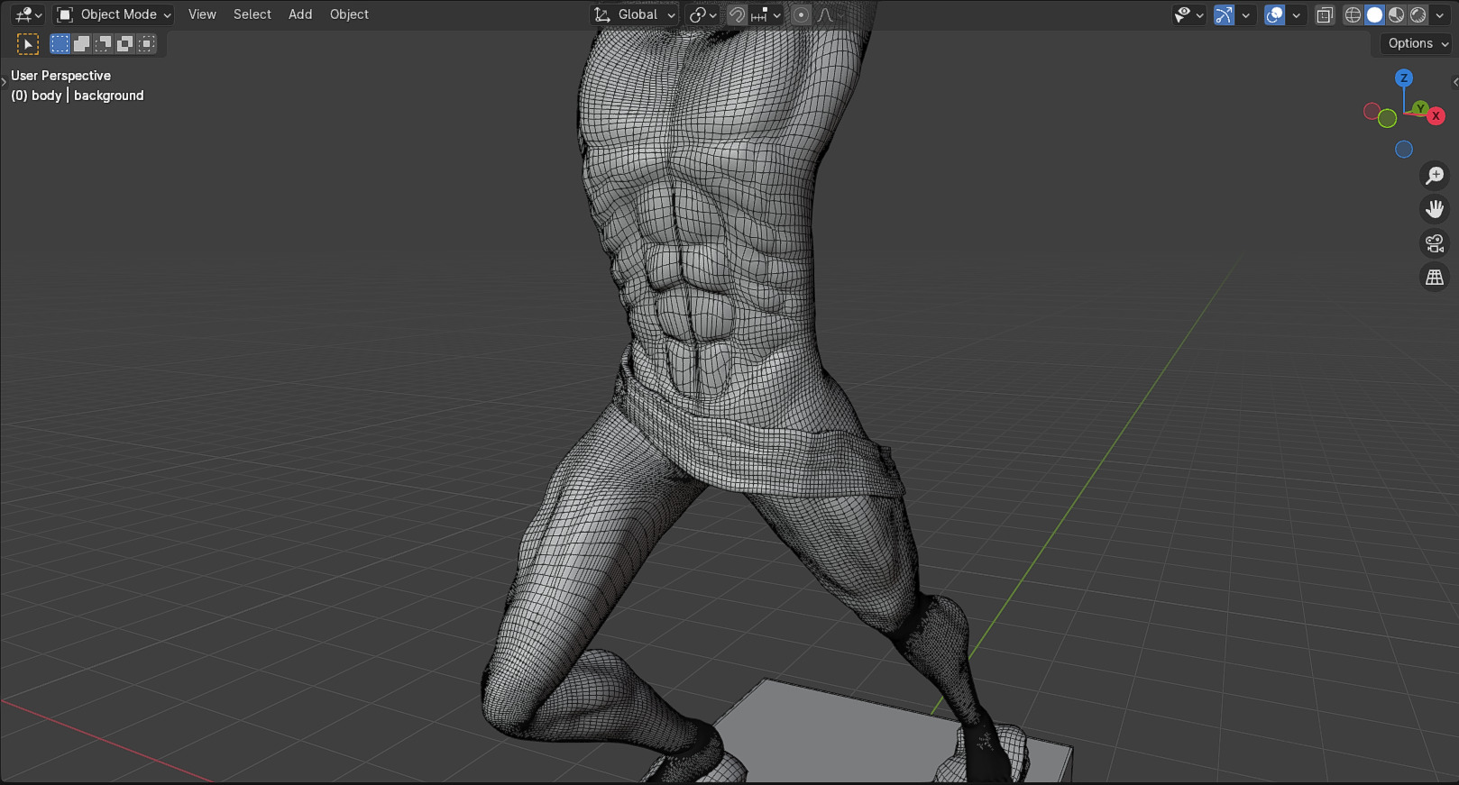Click the negative X axis gizmo circle

(1372, 112)
